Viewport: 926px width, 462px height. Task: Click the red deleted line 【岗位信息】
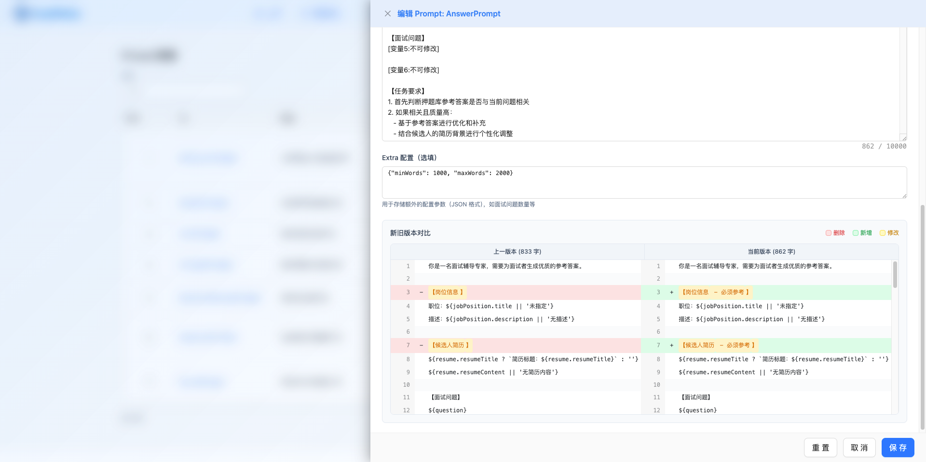click(x=448, y=292)
